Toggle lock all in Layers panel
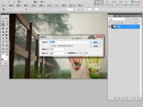Screen dimensions: 143x107 [x=122, y=23]
